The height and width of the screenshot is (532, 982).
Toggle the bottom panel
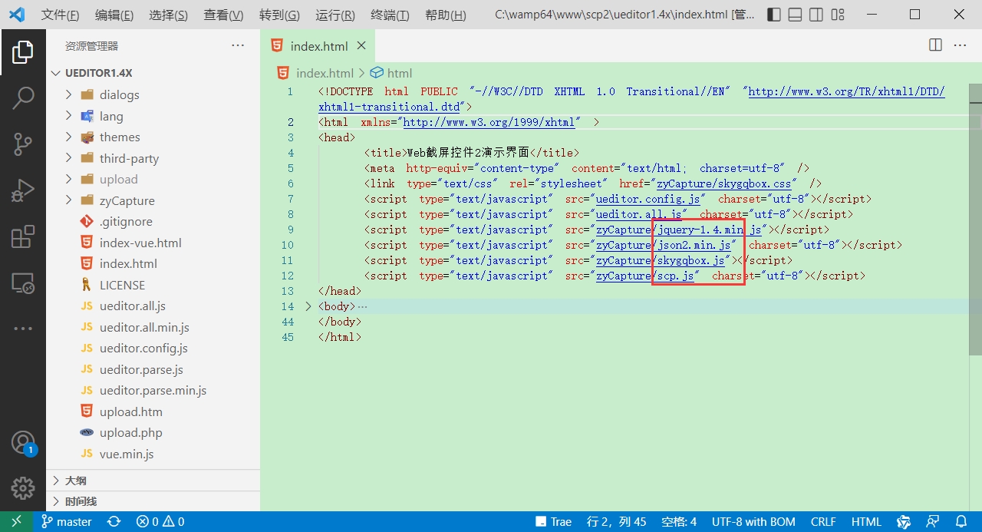coord(796,15)
